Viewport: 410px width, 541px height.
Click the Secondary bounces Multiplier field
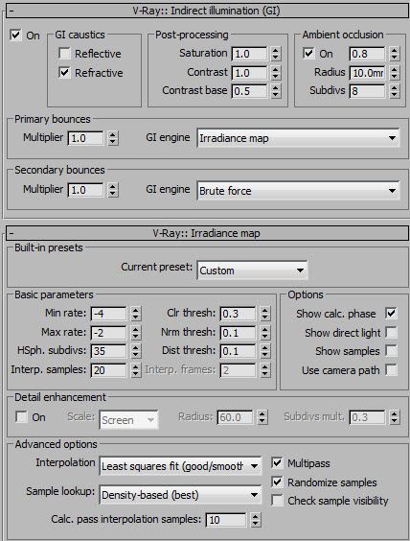click(86, 190)
